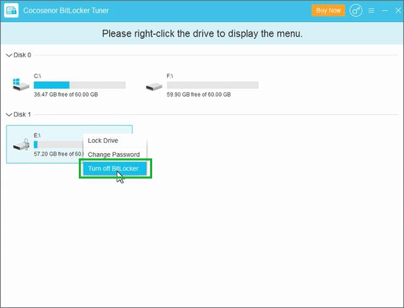Click the F:\ drive usage bar
This screenshot has height=308, width=404.
point(213,85)
